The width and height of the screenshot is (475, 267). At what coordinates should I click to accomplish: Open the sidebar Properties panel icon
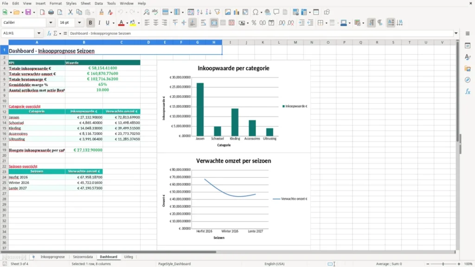click(468, 45)
